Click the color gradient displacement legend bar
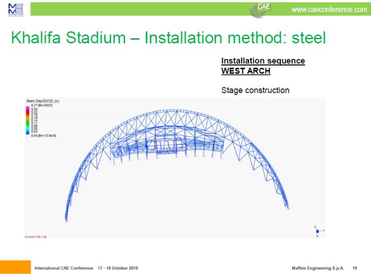Viewport: 371px width, 277px height. [28, 121]
